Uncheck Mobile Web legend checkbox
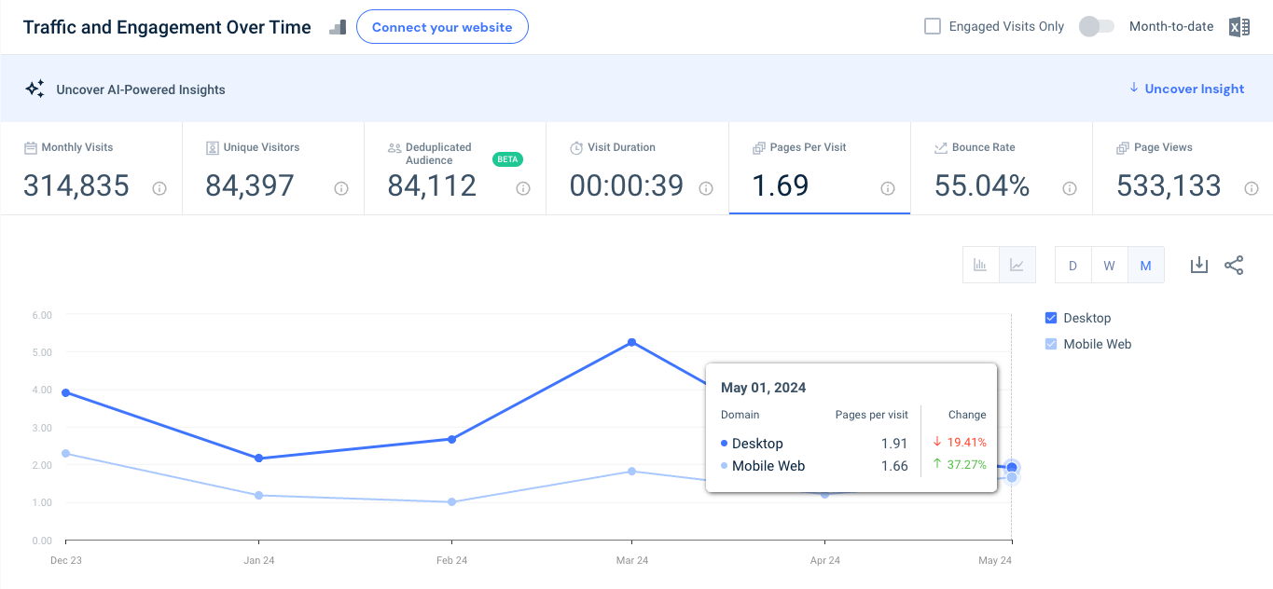Viewport: 1273px width, 589px height. point(1052,344)
